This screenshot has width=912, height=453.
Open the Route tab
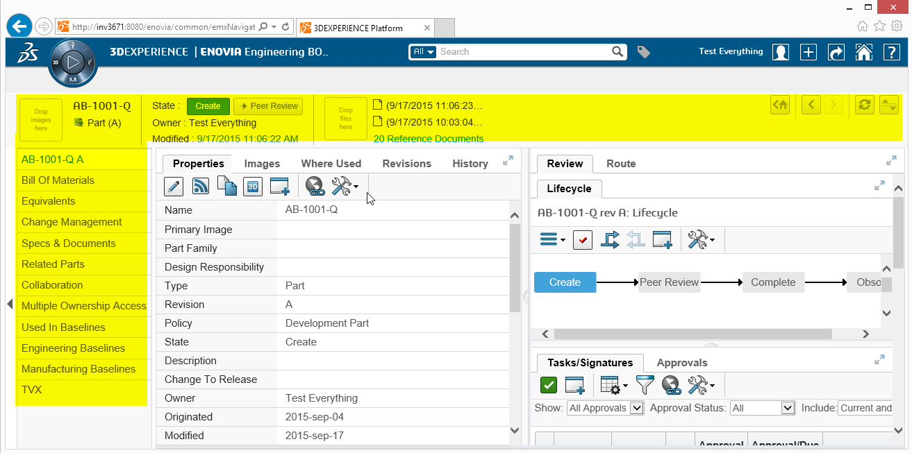coord(621,164)
